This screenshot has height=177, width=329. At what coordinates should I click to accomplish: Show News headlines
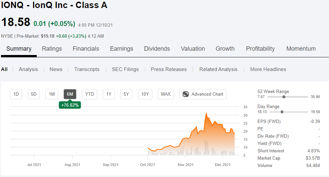click(x=56, y=69)
